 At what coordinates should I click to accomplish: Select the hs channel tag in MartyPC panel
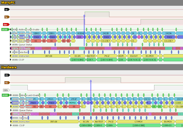(x=7, y=17)
